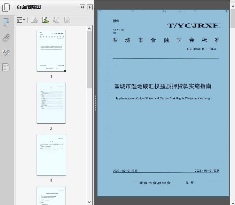Click thumbnail panel scroll-down arrow
Image resolution: width=235 pixels, height=205 pixels.
[x=89, y=202]
